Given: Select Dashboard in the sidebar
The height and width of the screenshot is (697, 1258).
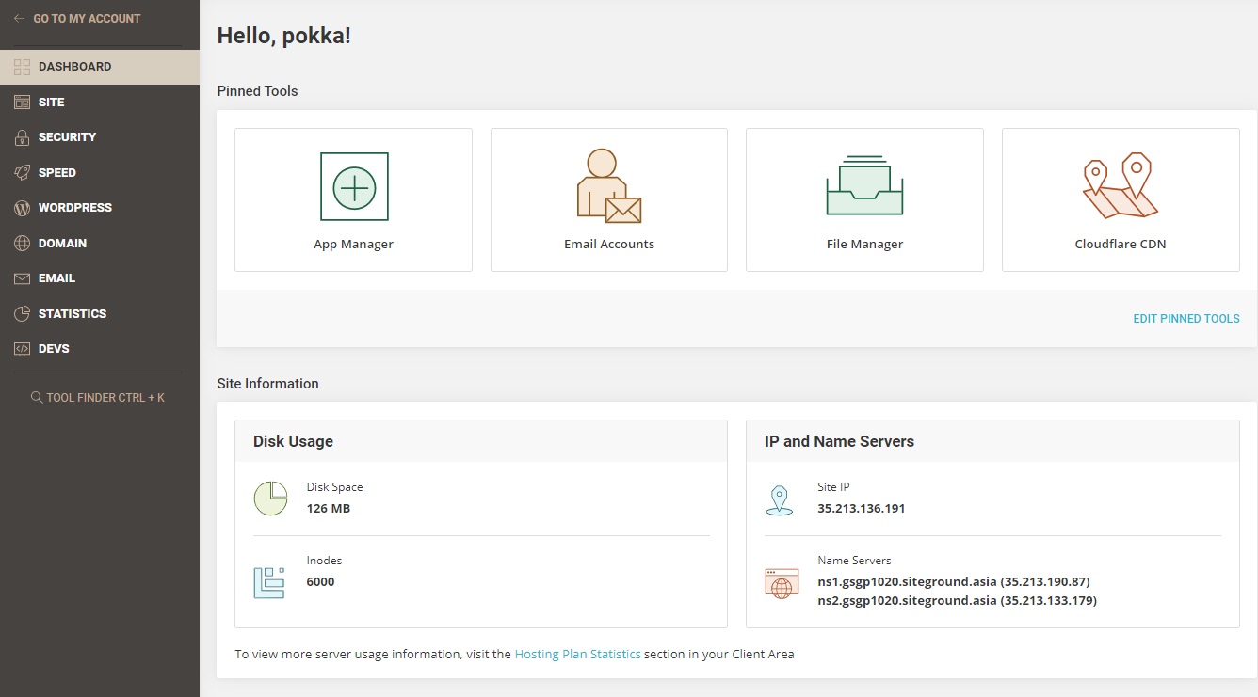Looking at the screenshot, I should (x=74, y=67).
